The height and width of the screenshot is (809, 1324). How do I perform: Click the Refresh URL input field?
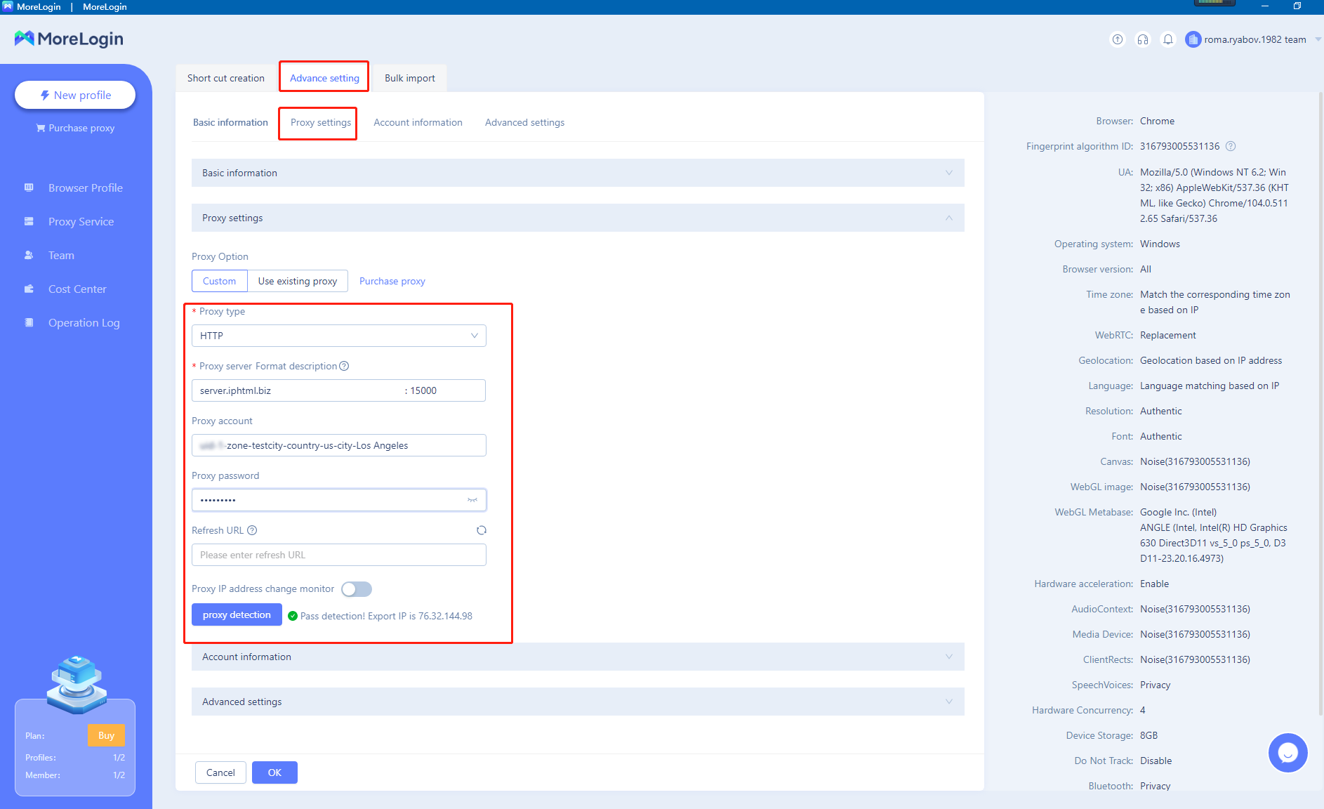pos(339,555)
